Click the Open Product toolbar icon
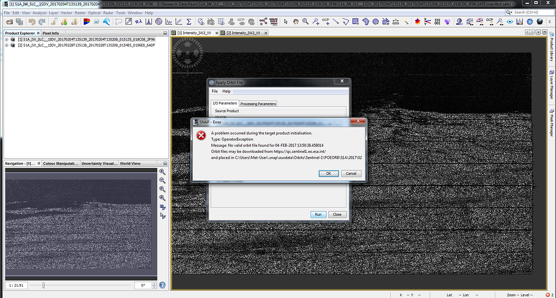Screen dimensions: 556x298 (x=8, y=22)
